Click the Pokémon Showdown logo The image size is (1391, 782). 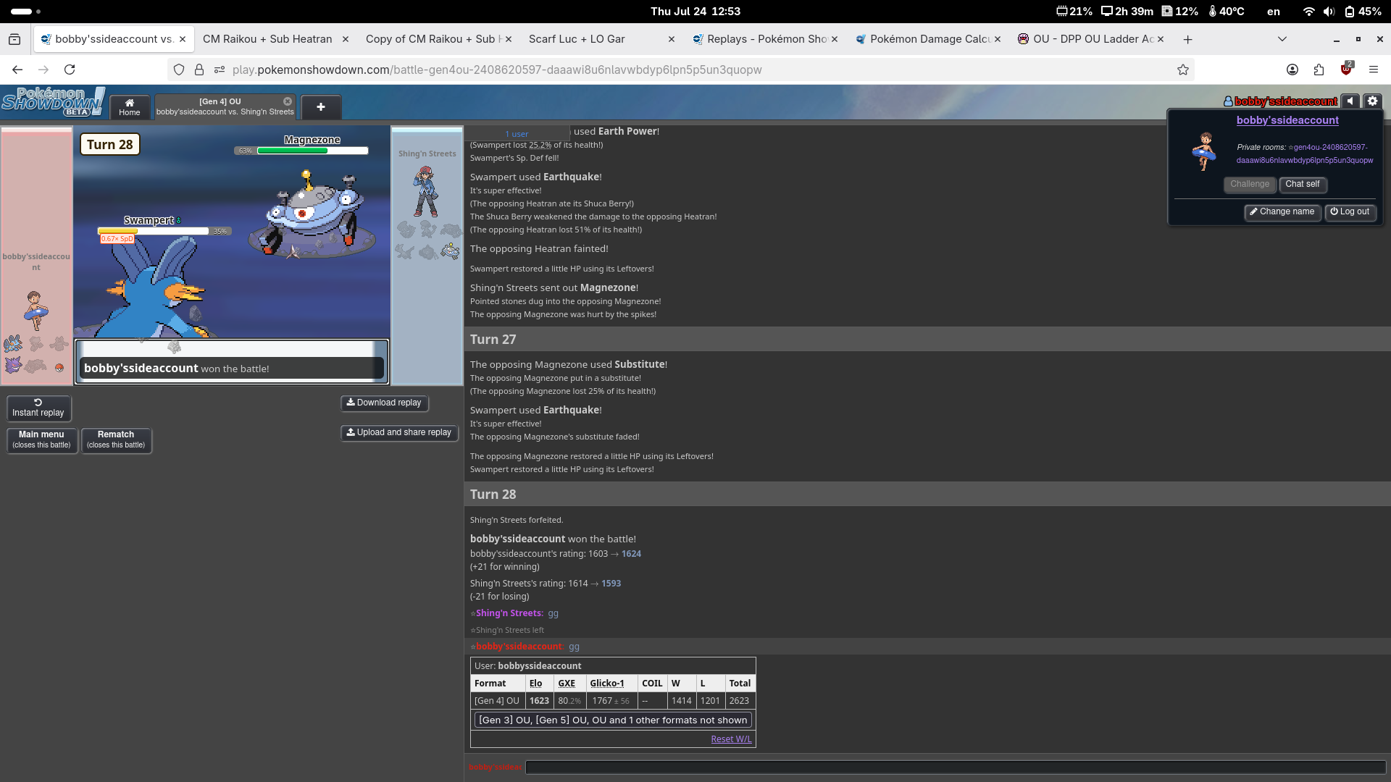coord(53,102)
